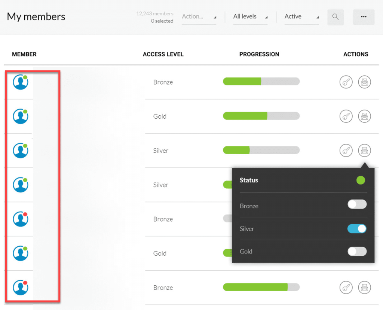Viewport: 383px width, 310px height.
Task: Click progress bar in last Bronze row
Action: (261, 287)
